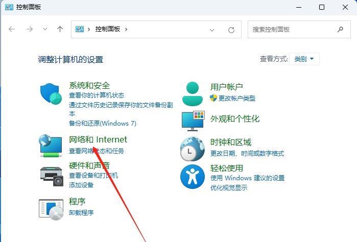Click the Ease of Access icon
This screenshot has width=357, height=242.
[x=193, y=177]
